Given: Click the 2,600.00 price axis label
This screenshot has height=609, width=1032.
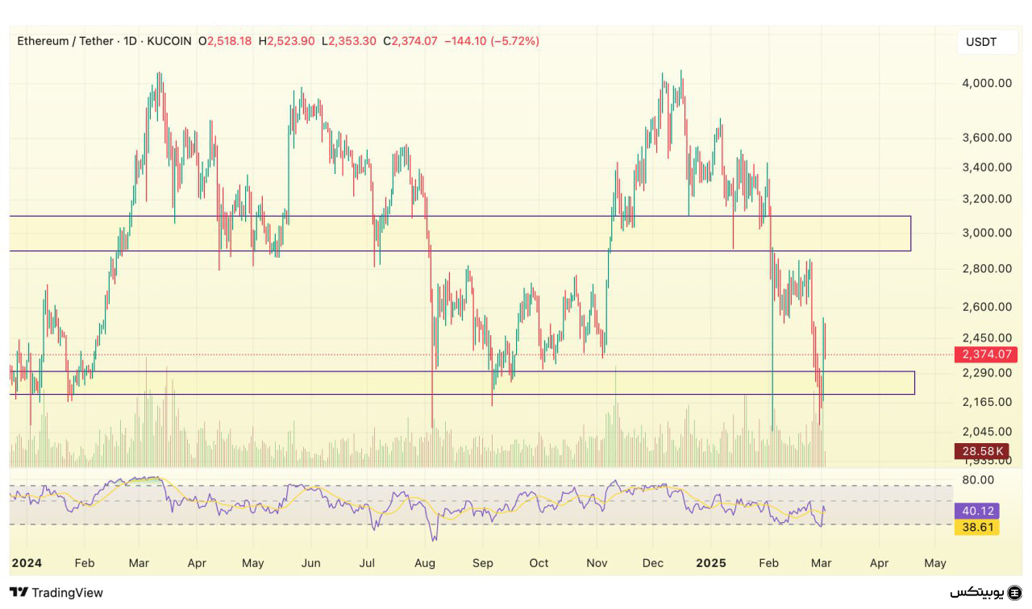Looking at the screenshot, I should [x=987, y=307].
